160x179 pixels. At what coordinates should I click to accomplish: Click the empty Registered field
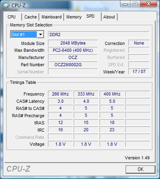(x=139, y=50)
